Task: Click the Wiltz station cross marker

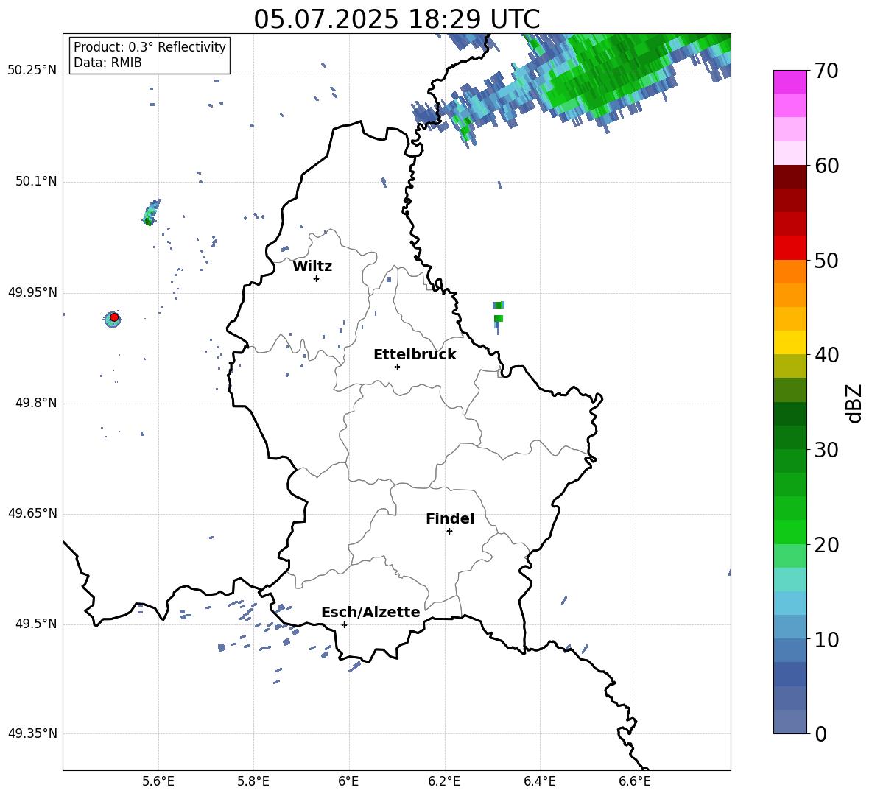Action: 316,278
